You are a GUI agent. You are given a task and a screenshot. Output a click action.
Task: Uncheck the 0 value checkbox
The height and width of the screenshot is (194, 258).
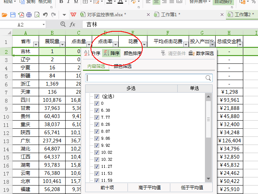coord(97,103)
